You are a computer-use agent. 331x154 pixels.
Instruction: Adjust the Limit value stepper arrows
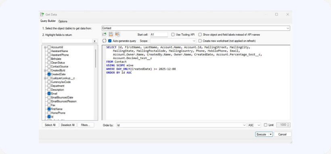[x=288, y=125]
